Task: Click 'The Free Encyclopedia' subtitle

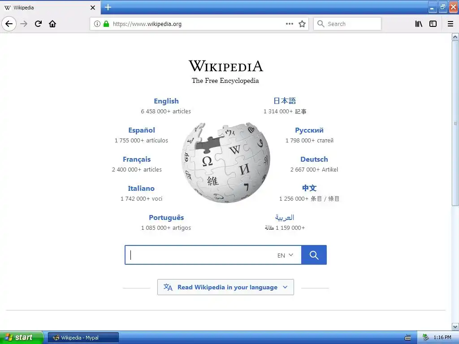Action: pyautogui.click(x=225, y=81)
